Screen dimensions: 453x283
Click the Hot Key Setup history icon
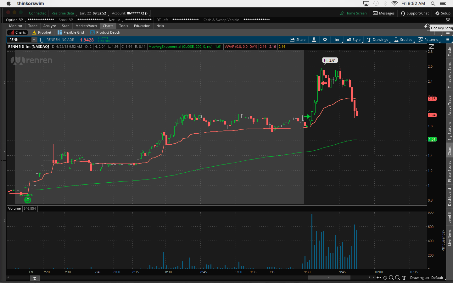click(x=427, y=26)
